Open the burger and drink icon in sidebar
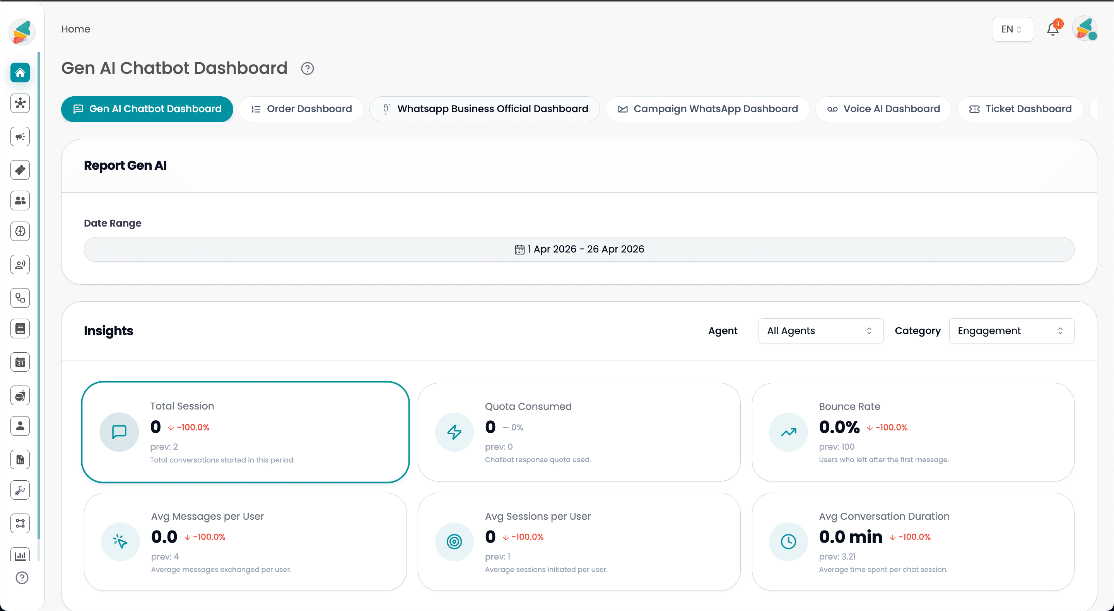 tap(21, 396)
